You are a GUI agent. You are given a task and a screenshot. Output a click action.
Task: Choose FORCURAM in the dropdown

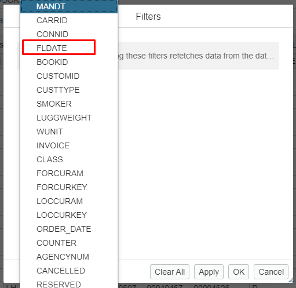point(69,173)
